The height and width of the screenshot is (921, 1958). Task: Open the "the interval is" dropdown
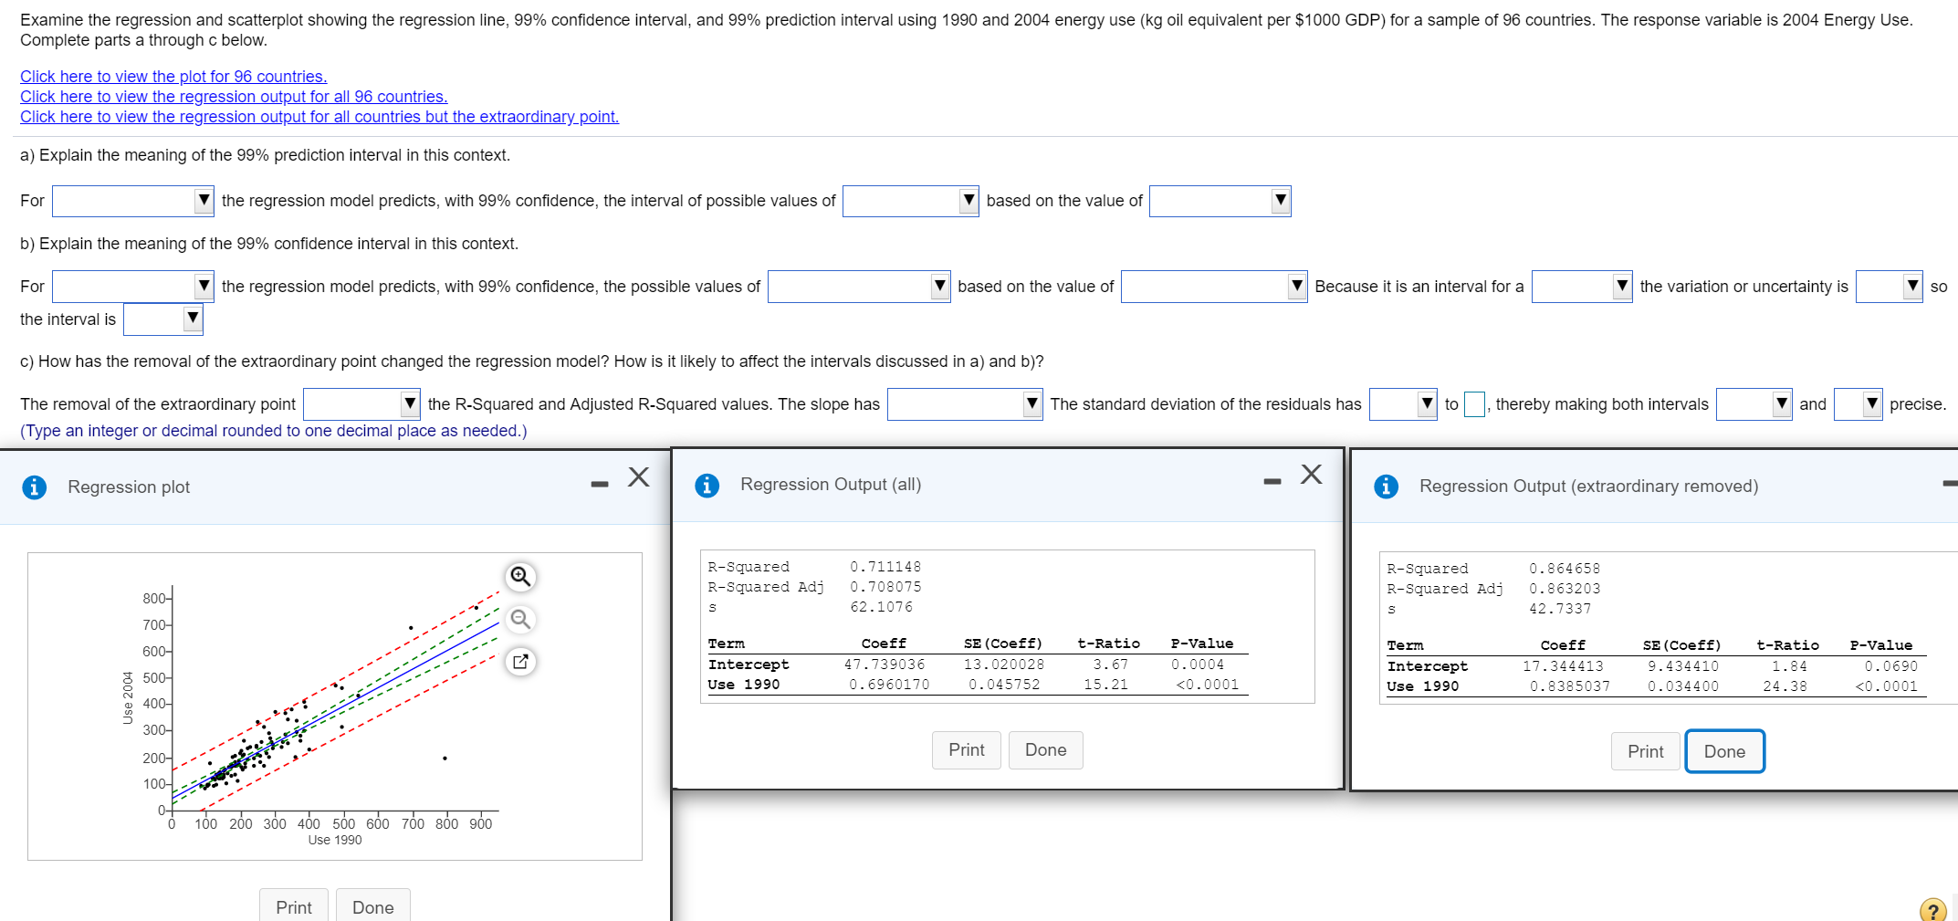click(x=163, y=319)
